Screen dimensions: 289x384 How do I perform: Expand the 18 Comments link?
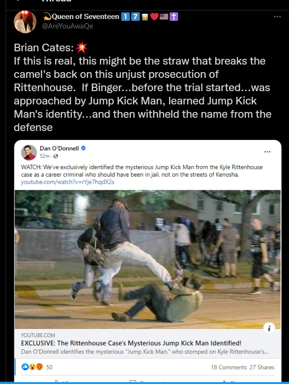point(229,367)
